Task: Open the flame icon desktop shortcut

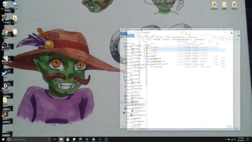Action: pyautogui.click(x=5, y=114)
